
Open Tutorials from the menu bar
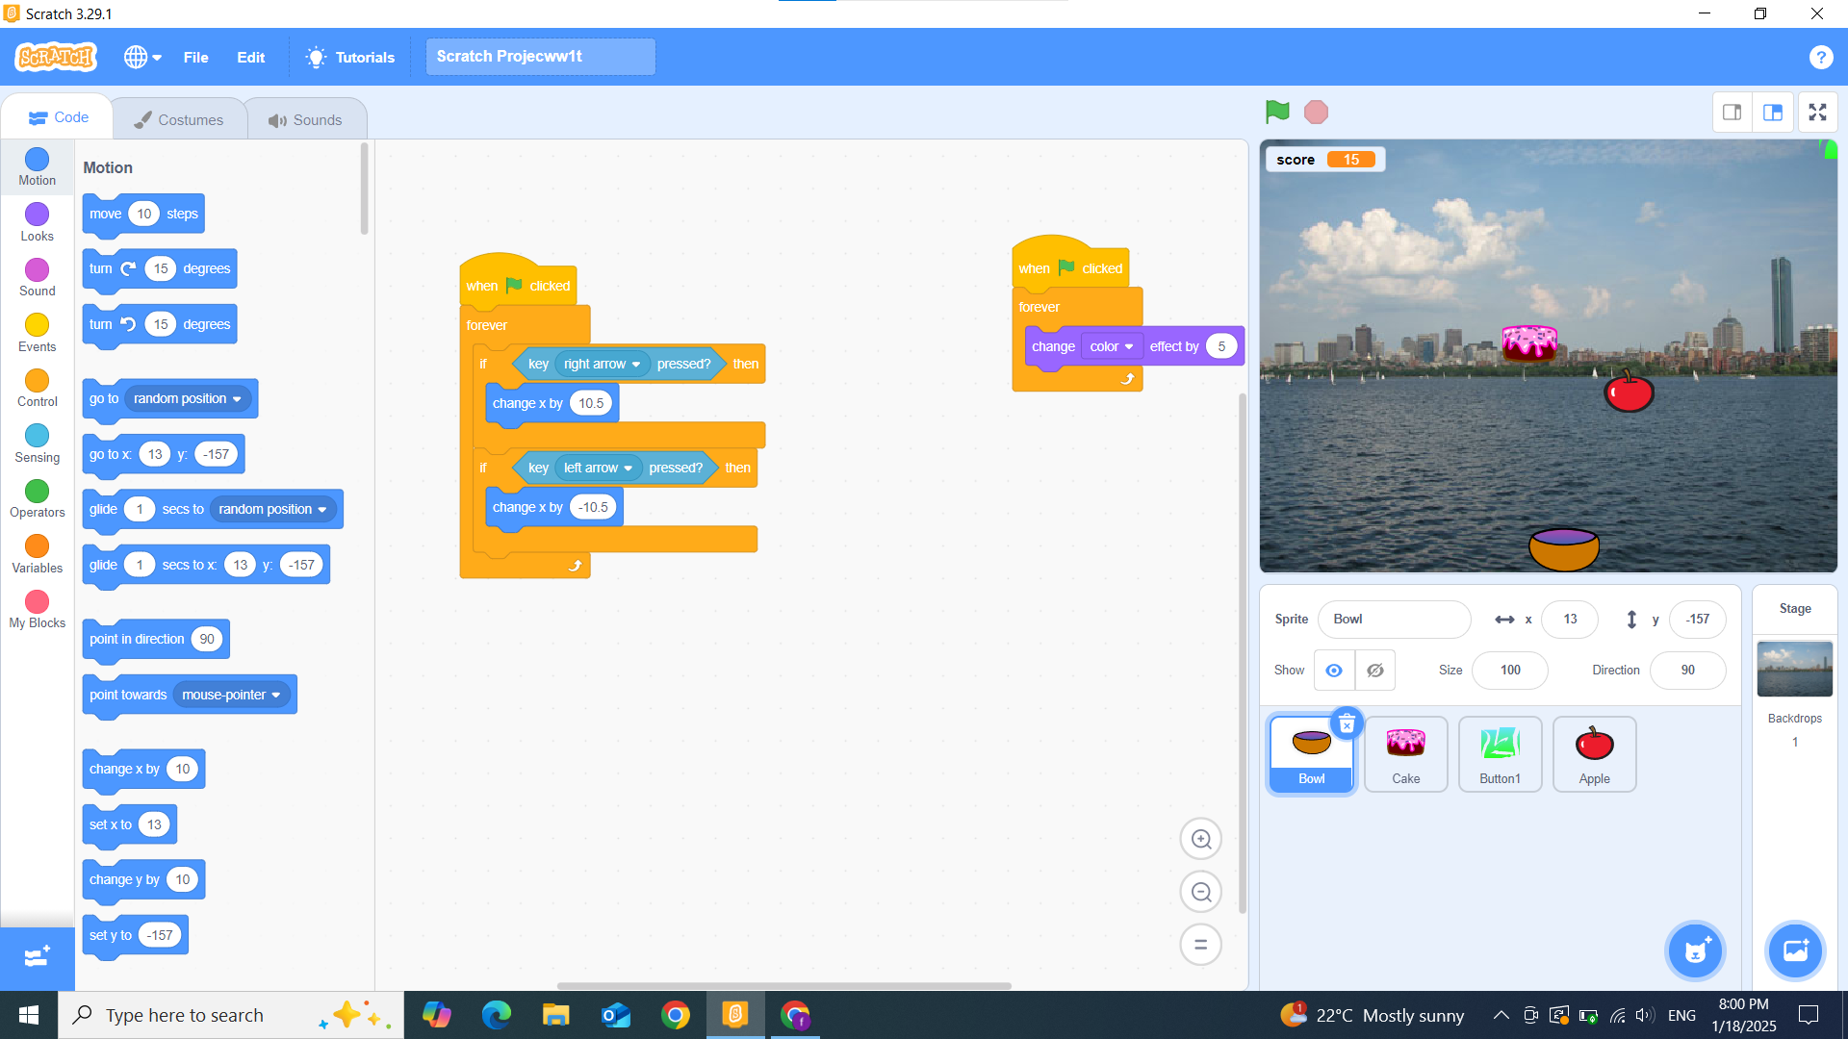click(350, 58)
